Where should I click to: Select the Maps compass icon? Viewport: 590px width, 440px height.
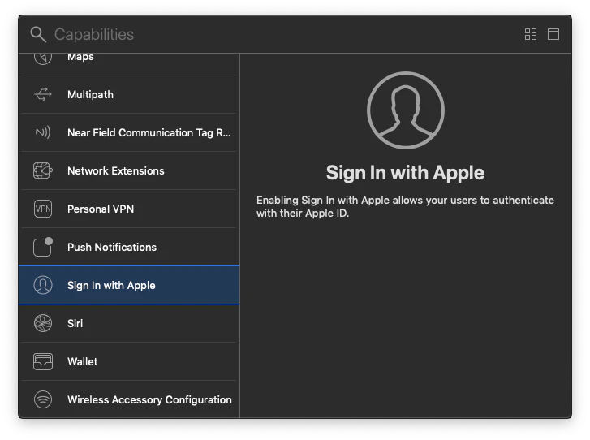(x=43, y=58)
